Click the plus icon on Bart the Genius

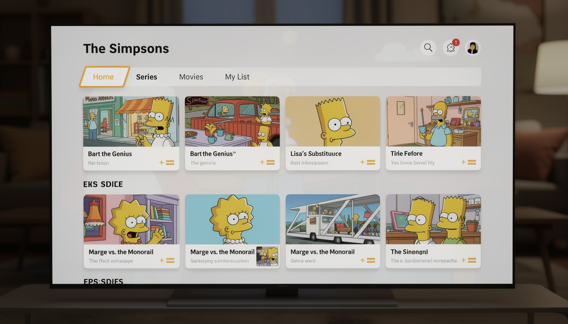(x=161, y=162)
